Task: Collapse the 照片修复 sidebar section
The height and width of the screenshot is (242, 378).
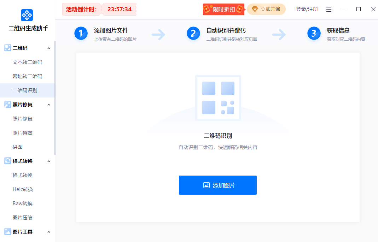Action: [x=49, y=104]
